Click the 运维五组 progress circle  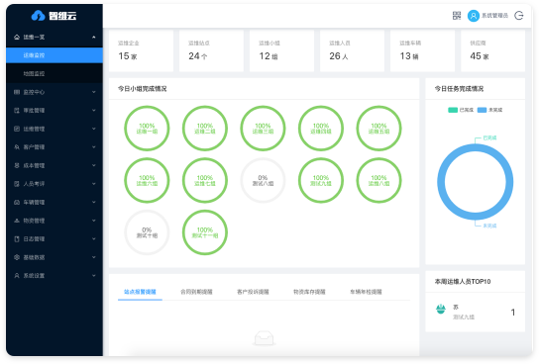(378, 129)
